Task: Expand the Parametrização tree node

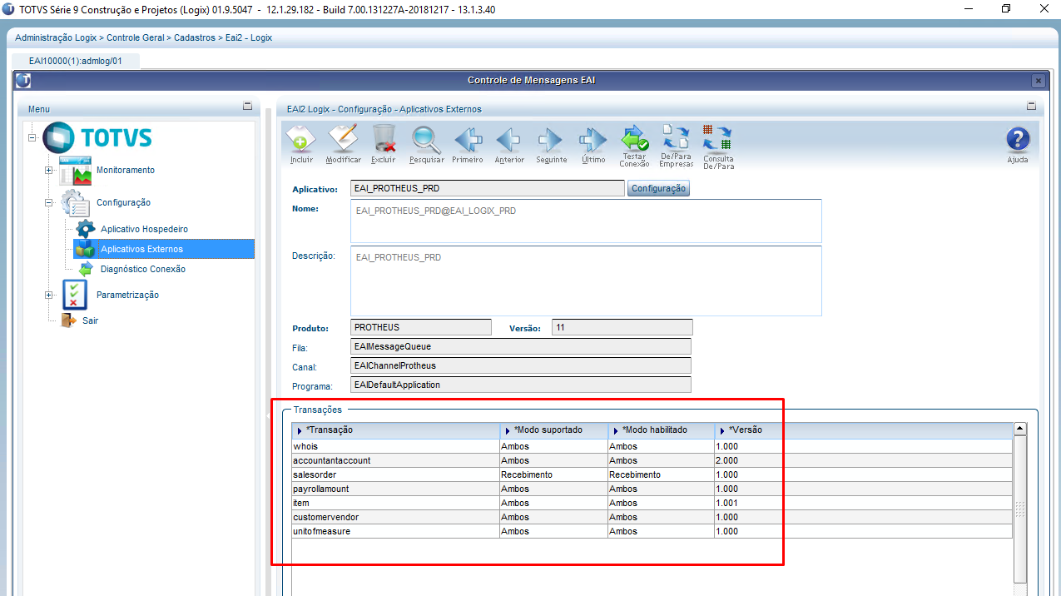Action: point(49,296)
